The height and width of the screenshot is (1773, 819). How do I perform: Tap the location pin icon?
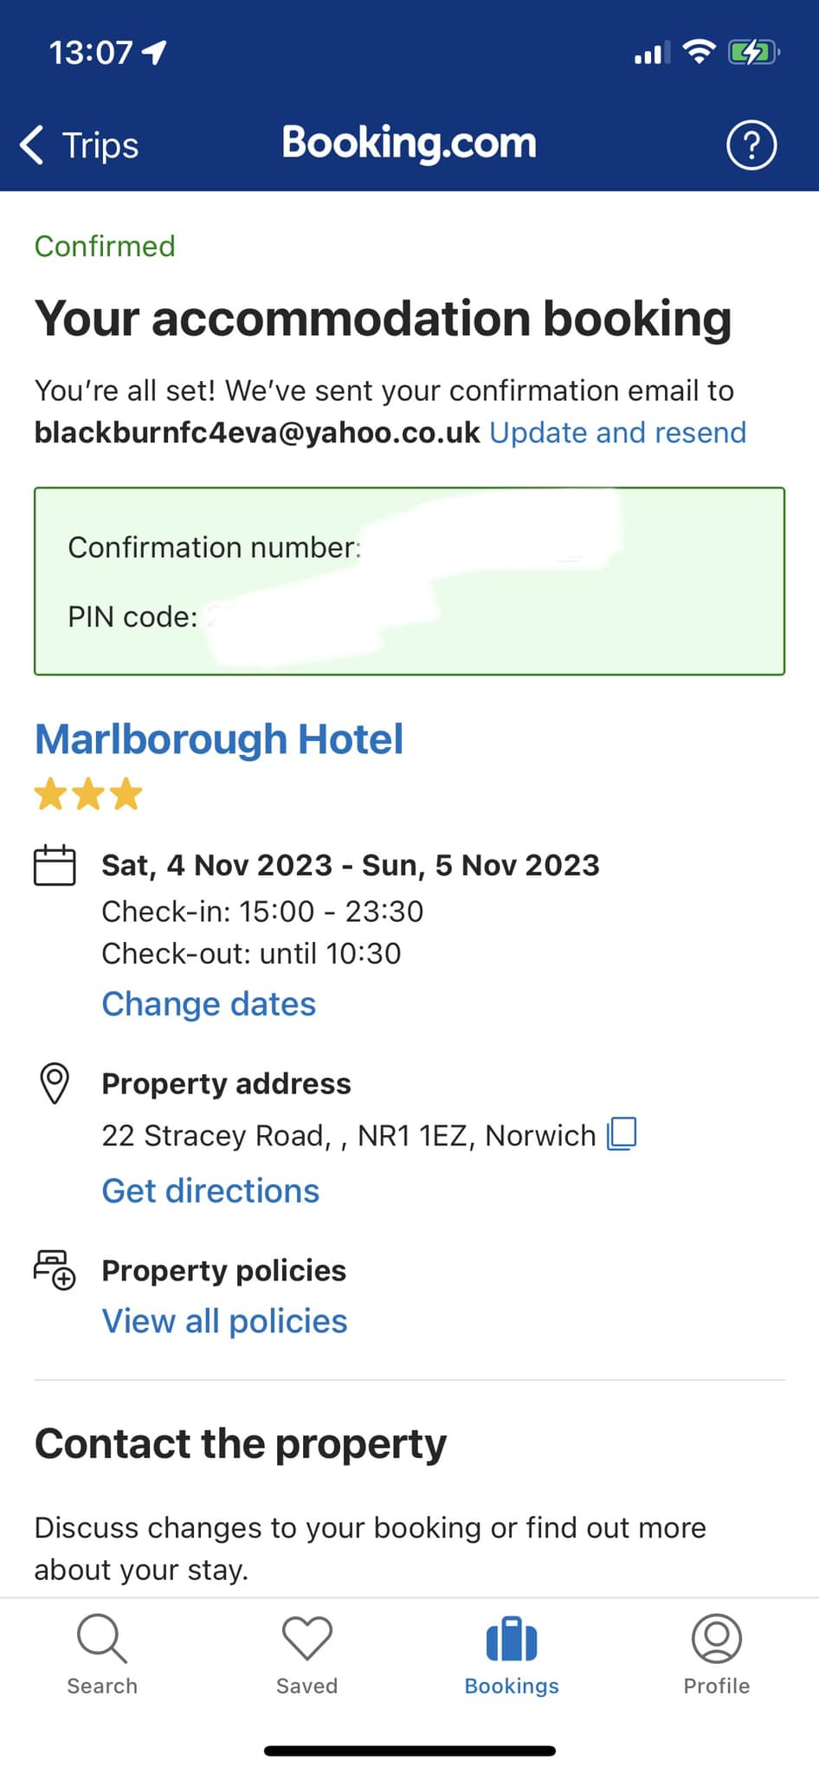(x=55, y=1083)
